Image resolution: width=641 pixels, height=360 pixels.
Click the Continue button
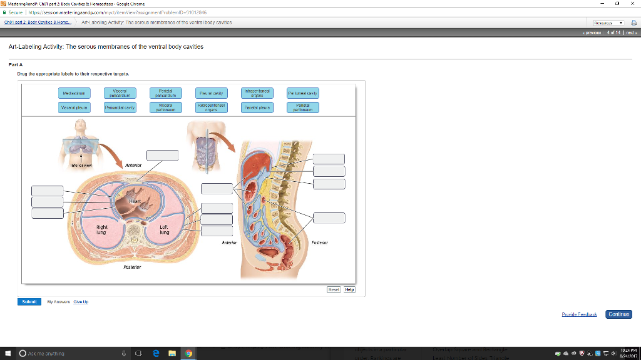[x=618, y=314]
